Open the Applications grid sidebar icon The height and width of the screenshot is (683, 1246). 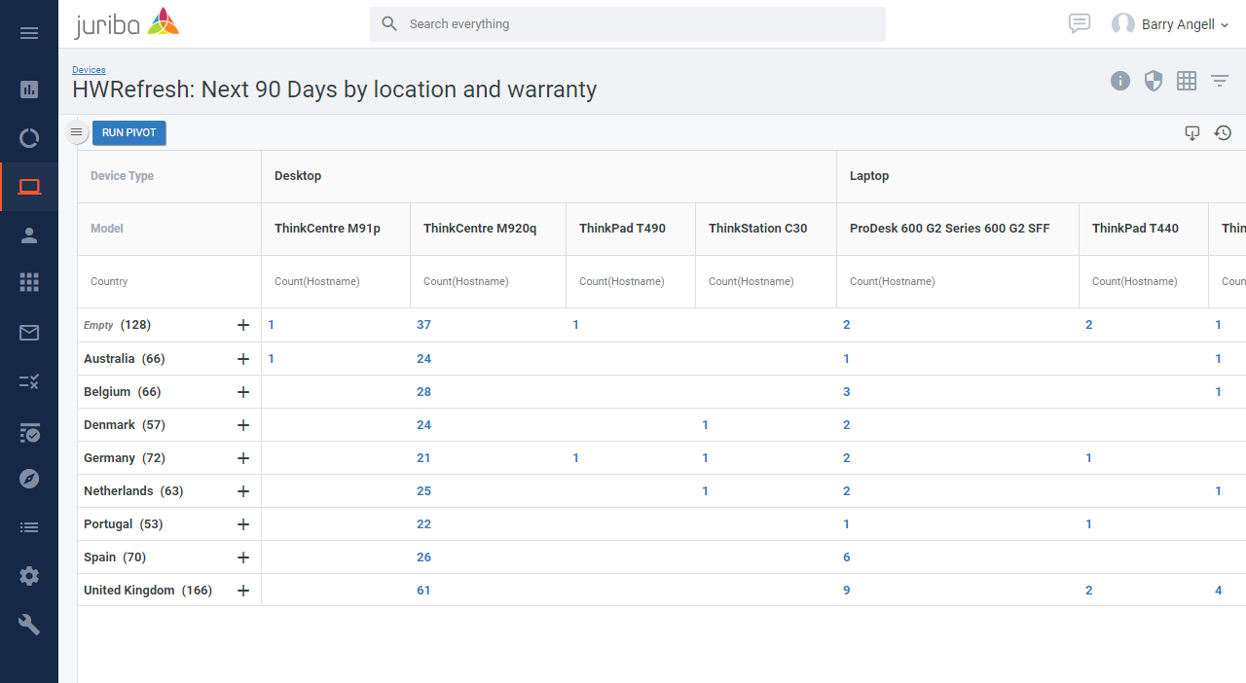point(29,282)
